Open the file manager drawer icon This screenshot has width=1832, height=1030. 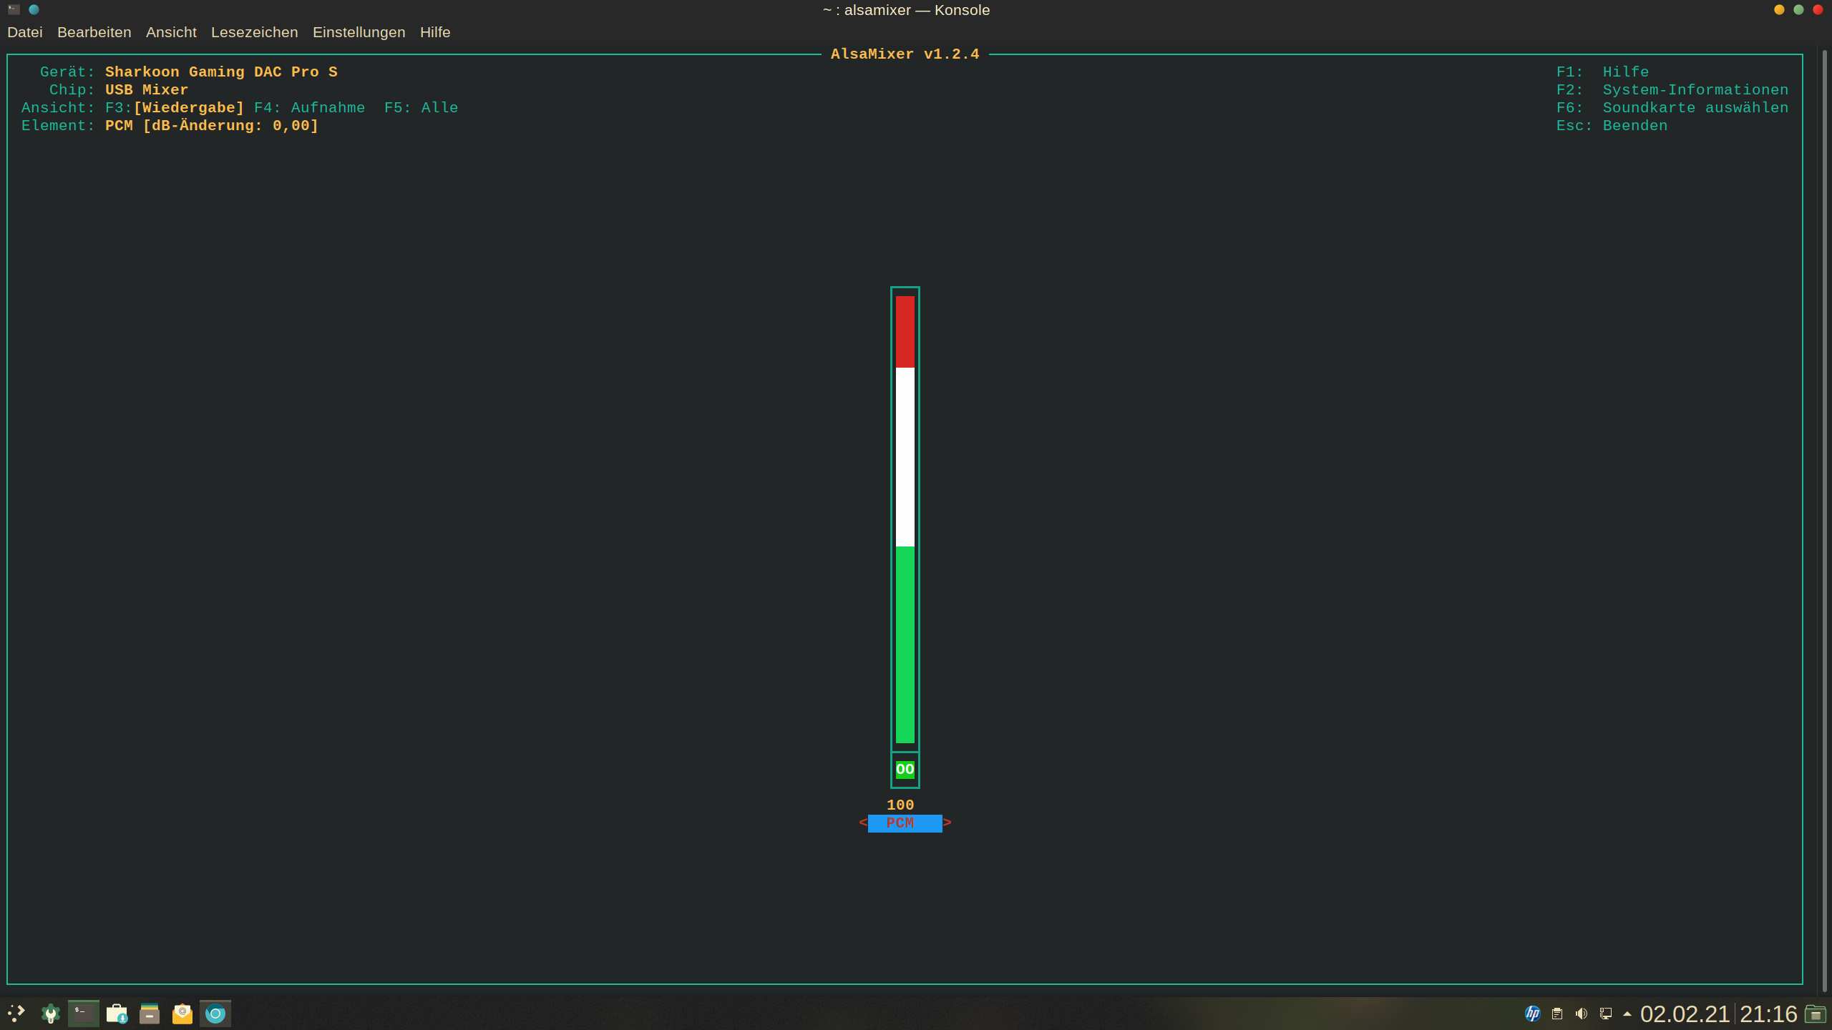150,1014
